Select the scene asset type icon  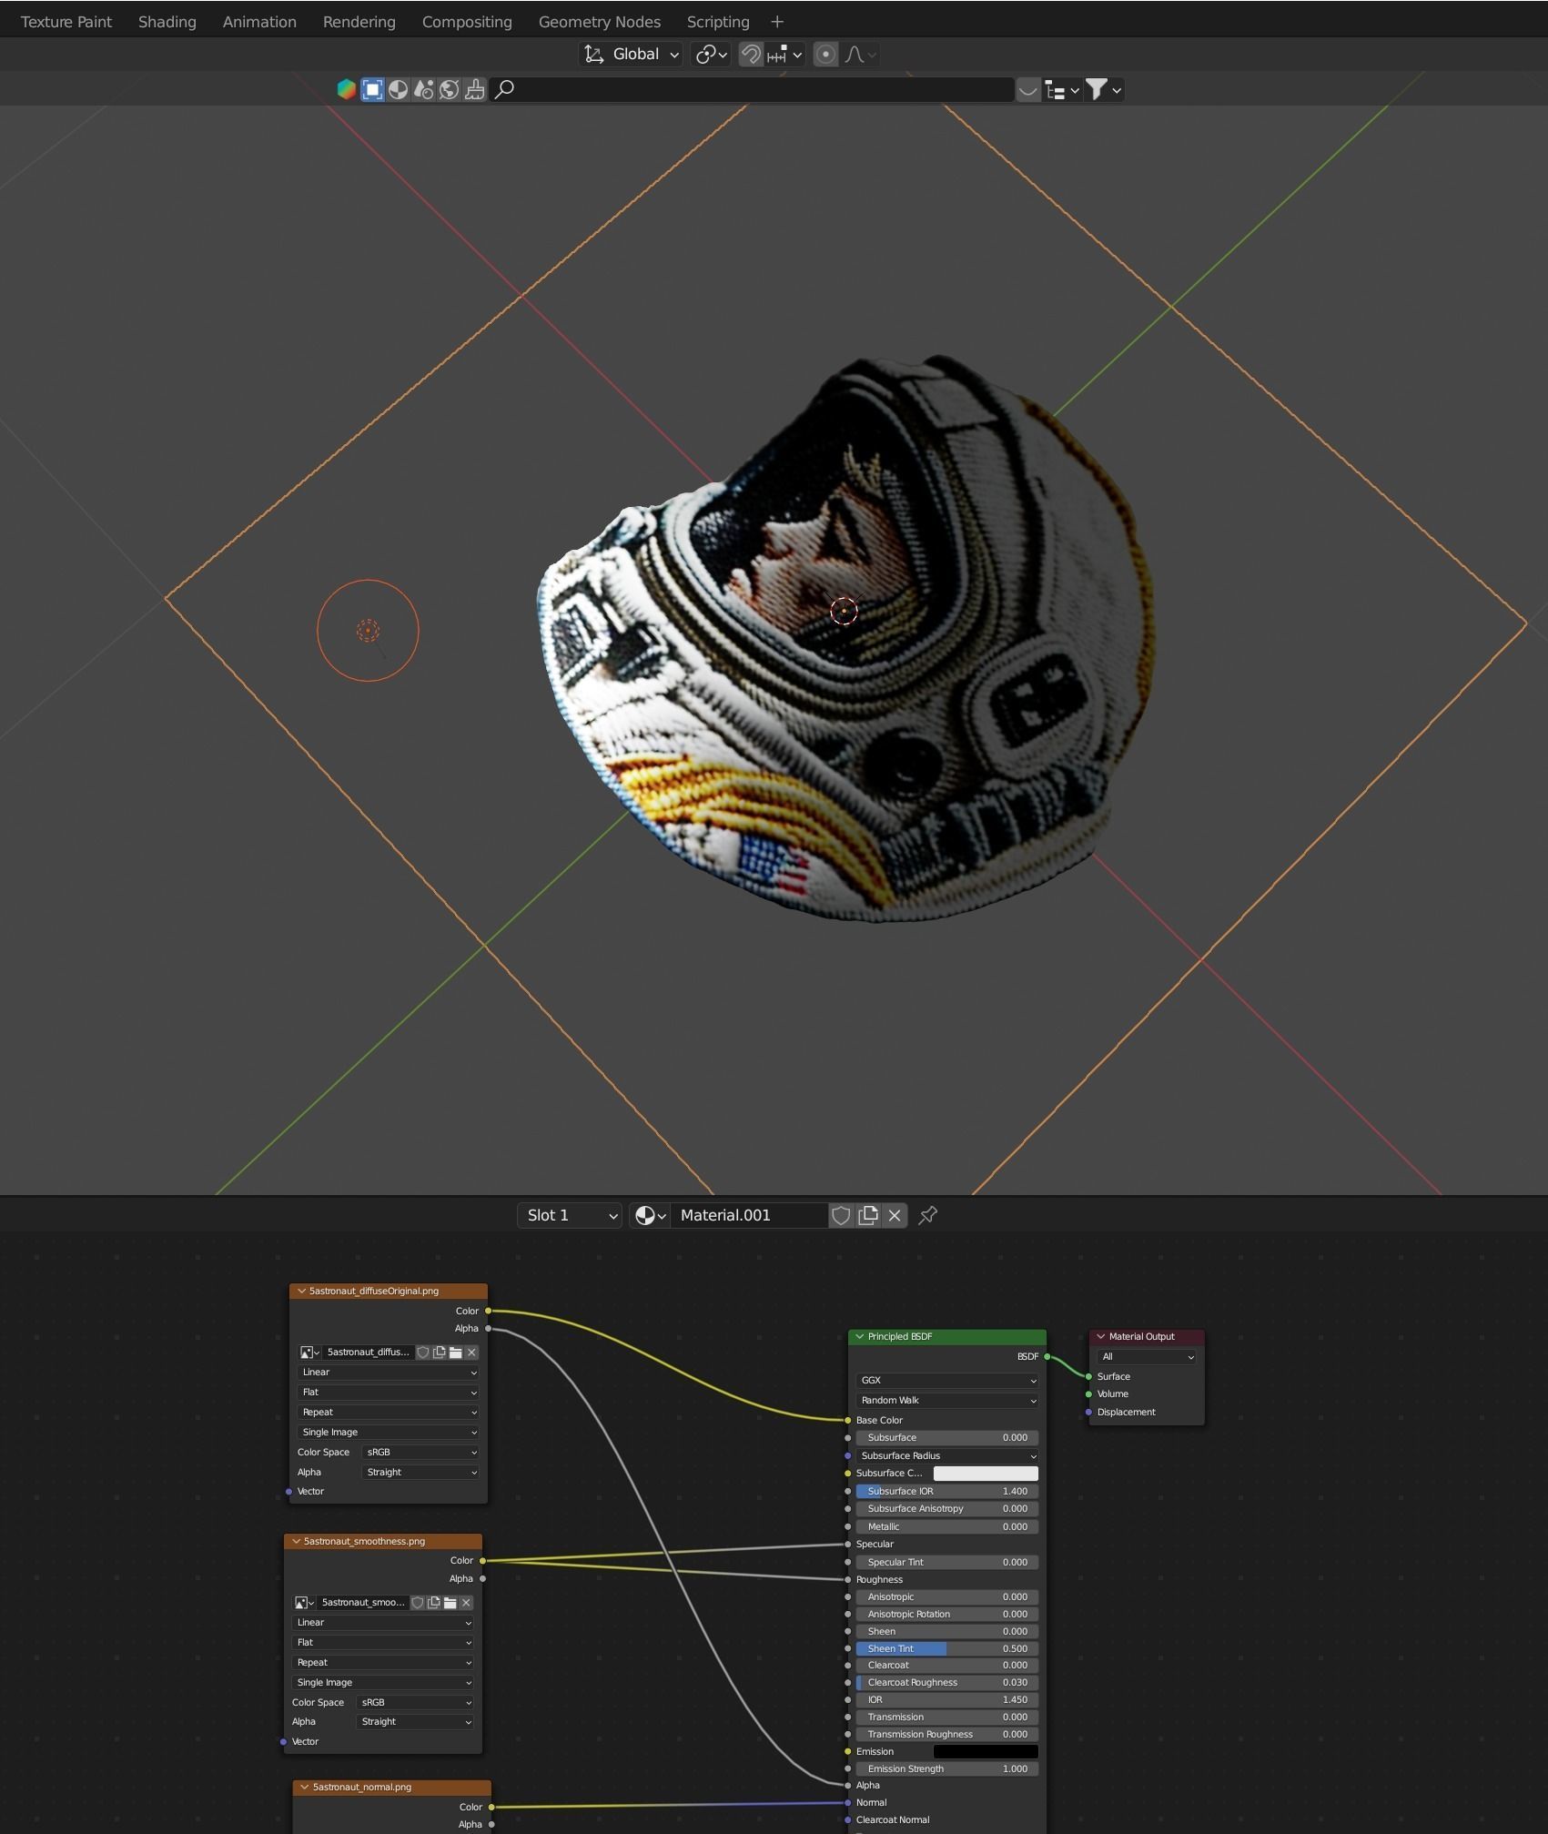pos(423,89)
